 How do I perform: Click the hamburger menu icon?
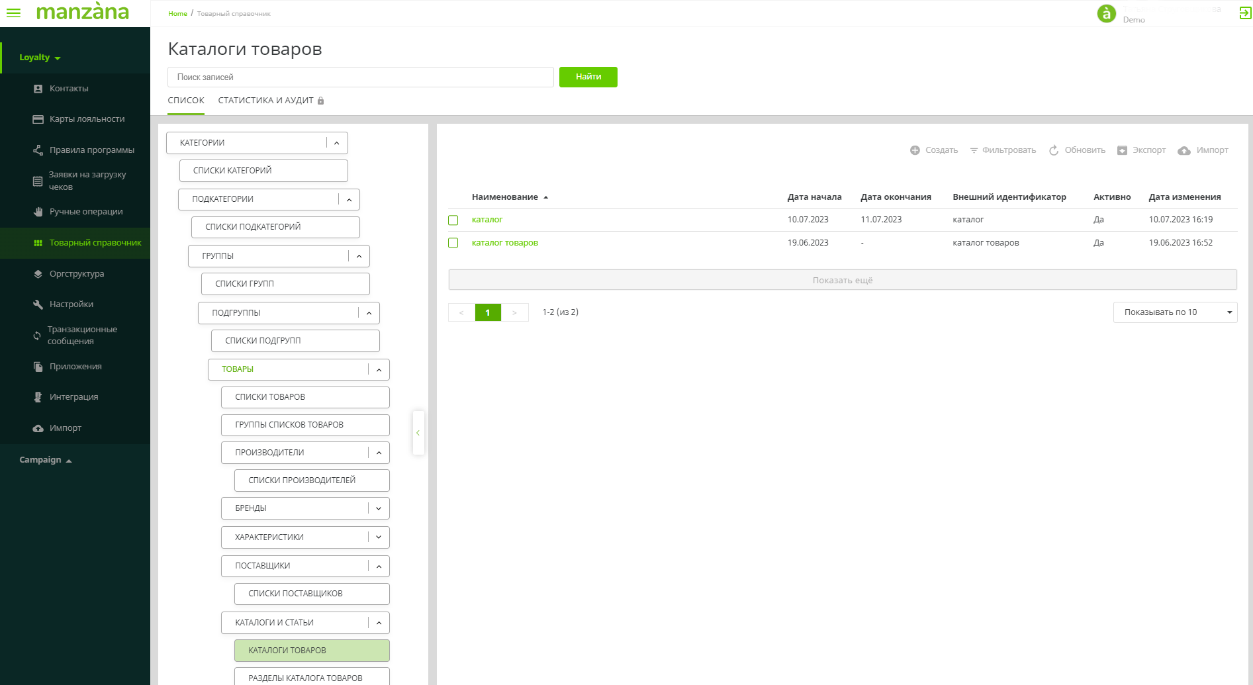pyautogui.click(x=13, y=13)
